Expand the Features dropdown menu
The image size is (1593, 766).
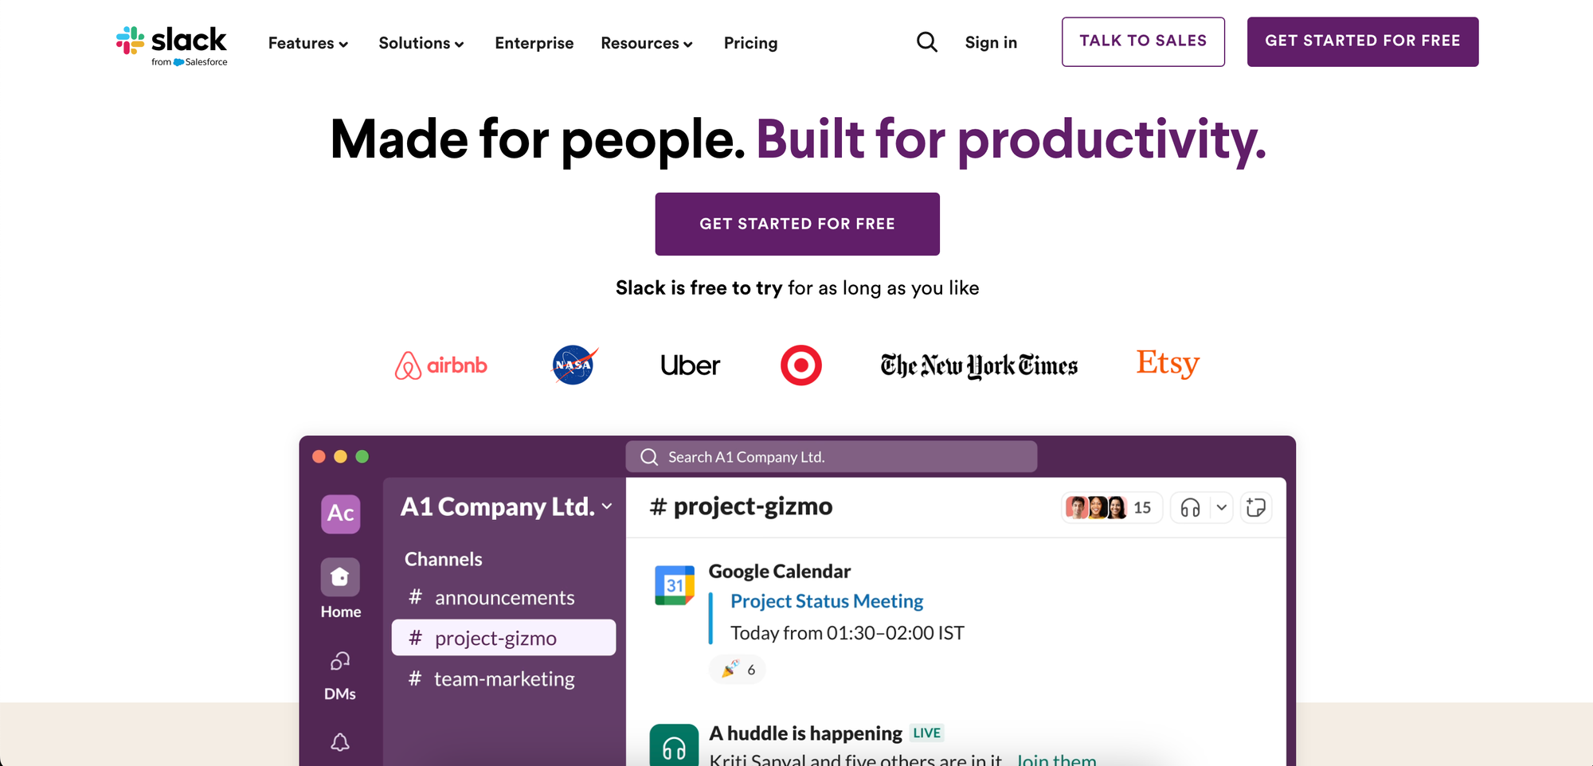click(x=307, y=43)
